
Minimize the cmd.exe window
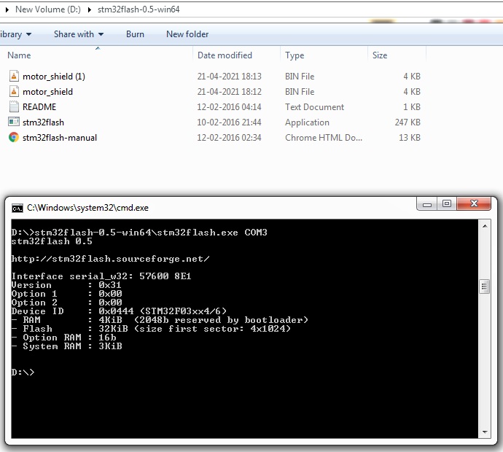pyautogui.click(x=427, y=204)
